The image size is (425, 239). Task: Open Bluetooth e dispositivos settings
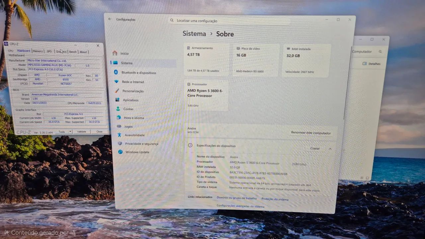(135, 73)
